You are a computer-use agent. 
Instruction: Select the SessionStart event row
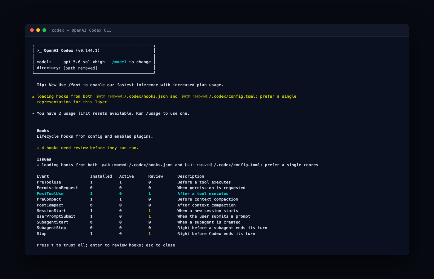(x=138, y=211)
